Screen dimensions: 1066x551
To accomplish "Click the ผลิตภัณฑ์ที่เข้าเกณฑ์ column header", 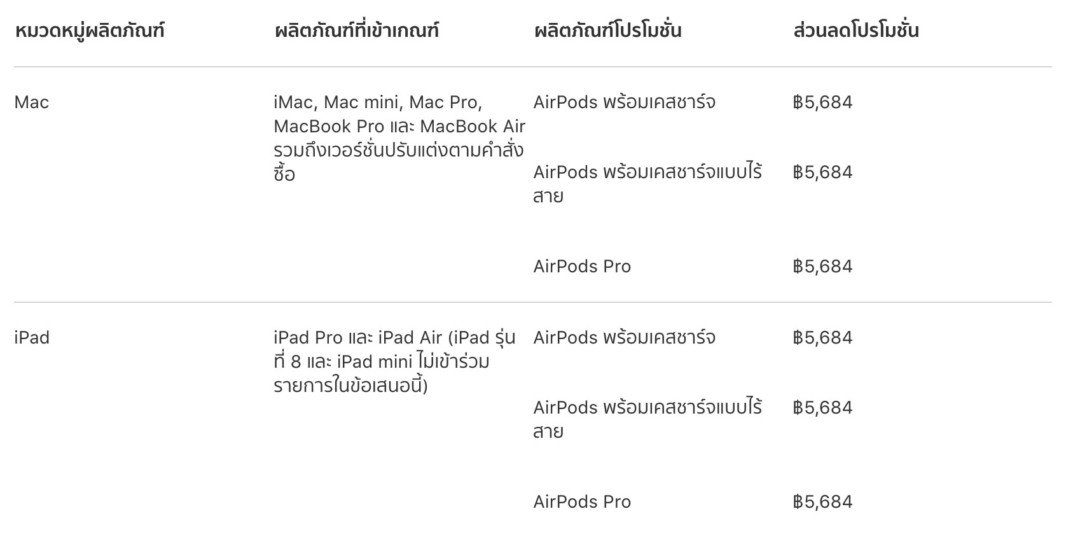I will pyautogui.click(x=356, y=30).
